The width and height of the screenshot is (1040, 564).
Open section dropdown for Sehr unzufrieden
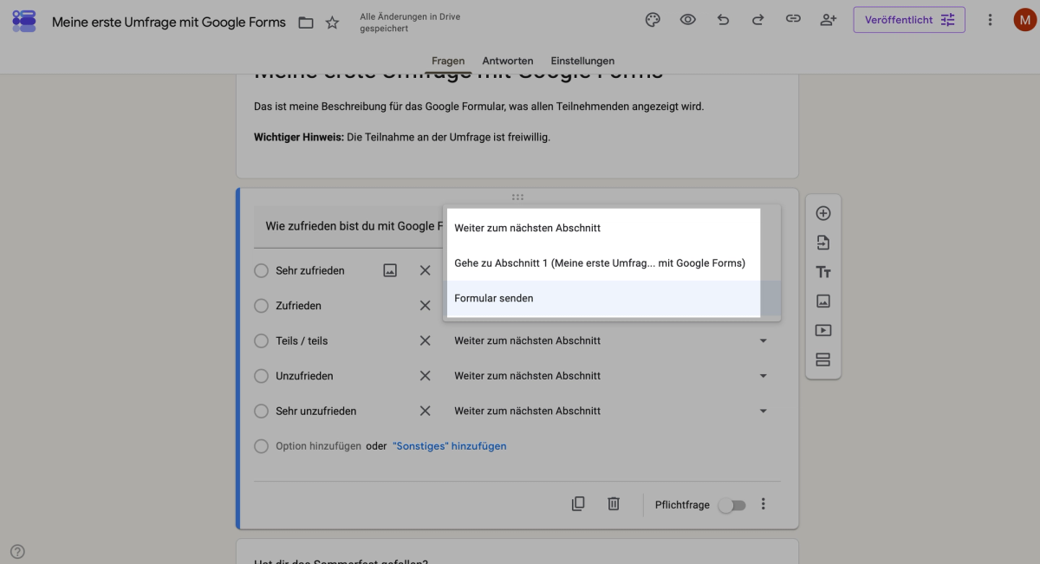611,411
